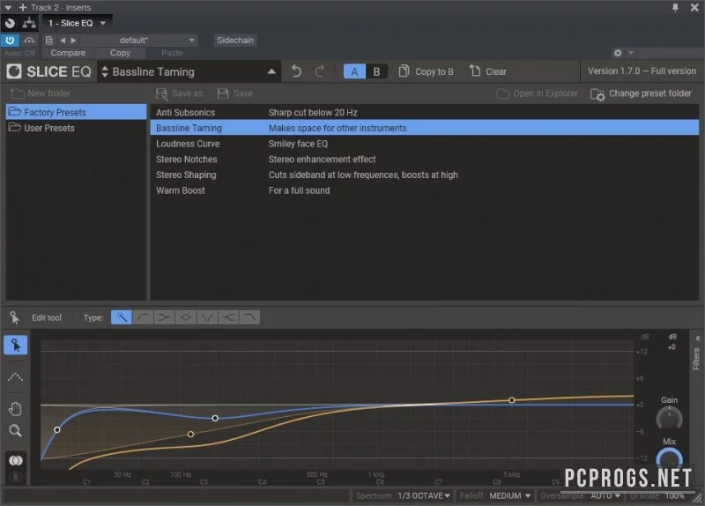Switch to state A
Image resolution: width=705 pixels, height=506 pixels.
click(354, 71)
